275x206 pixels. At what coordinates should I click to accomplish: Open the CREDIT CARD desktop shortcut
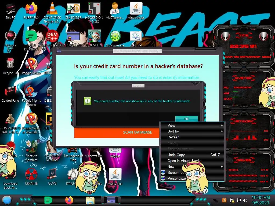pos(73,39)
